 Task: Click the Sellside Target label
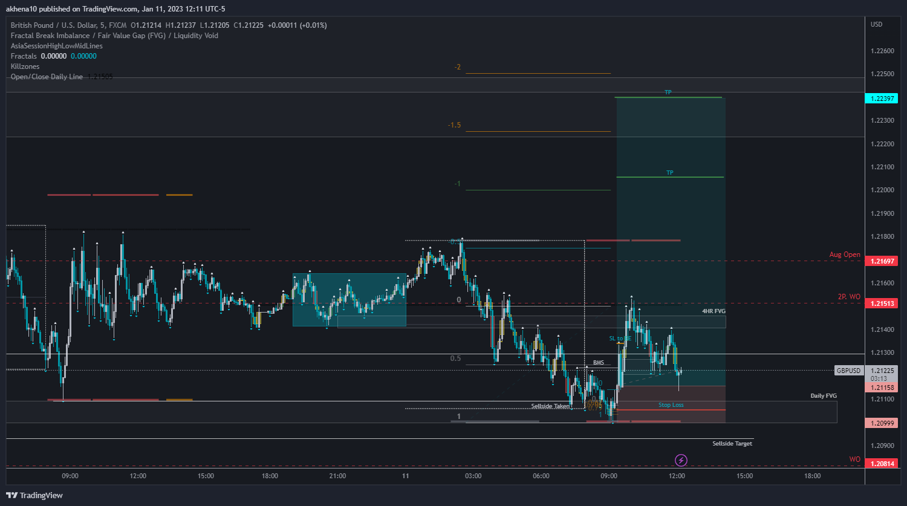click(732, 444)
